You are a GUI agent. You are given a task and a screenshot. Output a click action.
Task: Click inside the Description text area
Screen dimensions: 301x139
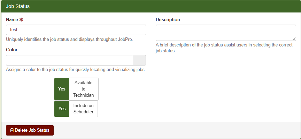tap(226, 33)
